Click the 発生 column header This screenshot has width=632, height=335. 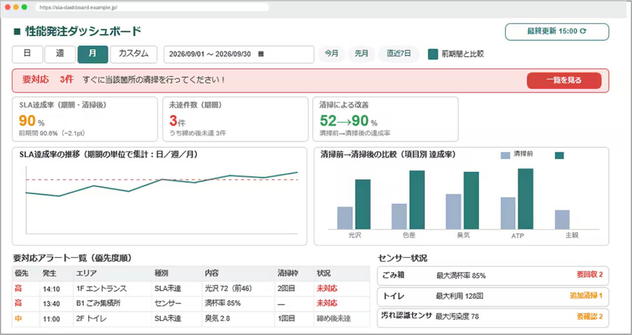pos(49,273)
